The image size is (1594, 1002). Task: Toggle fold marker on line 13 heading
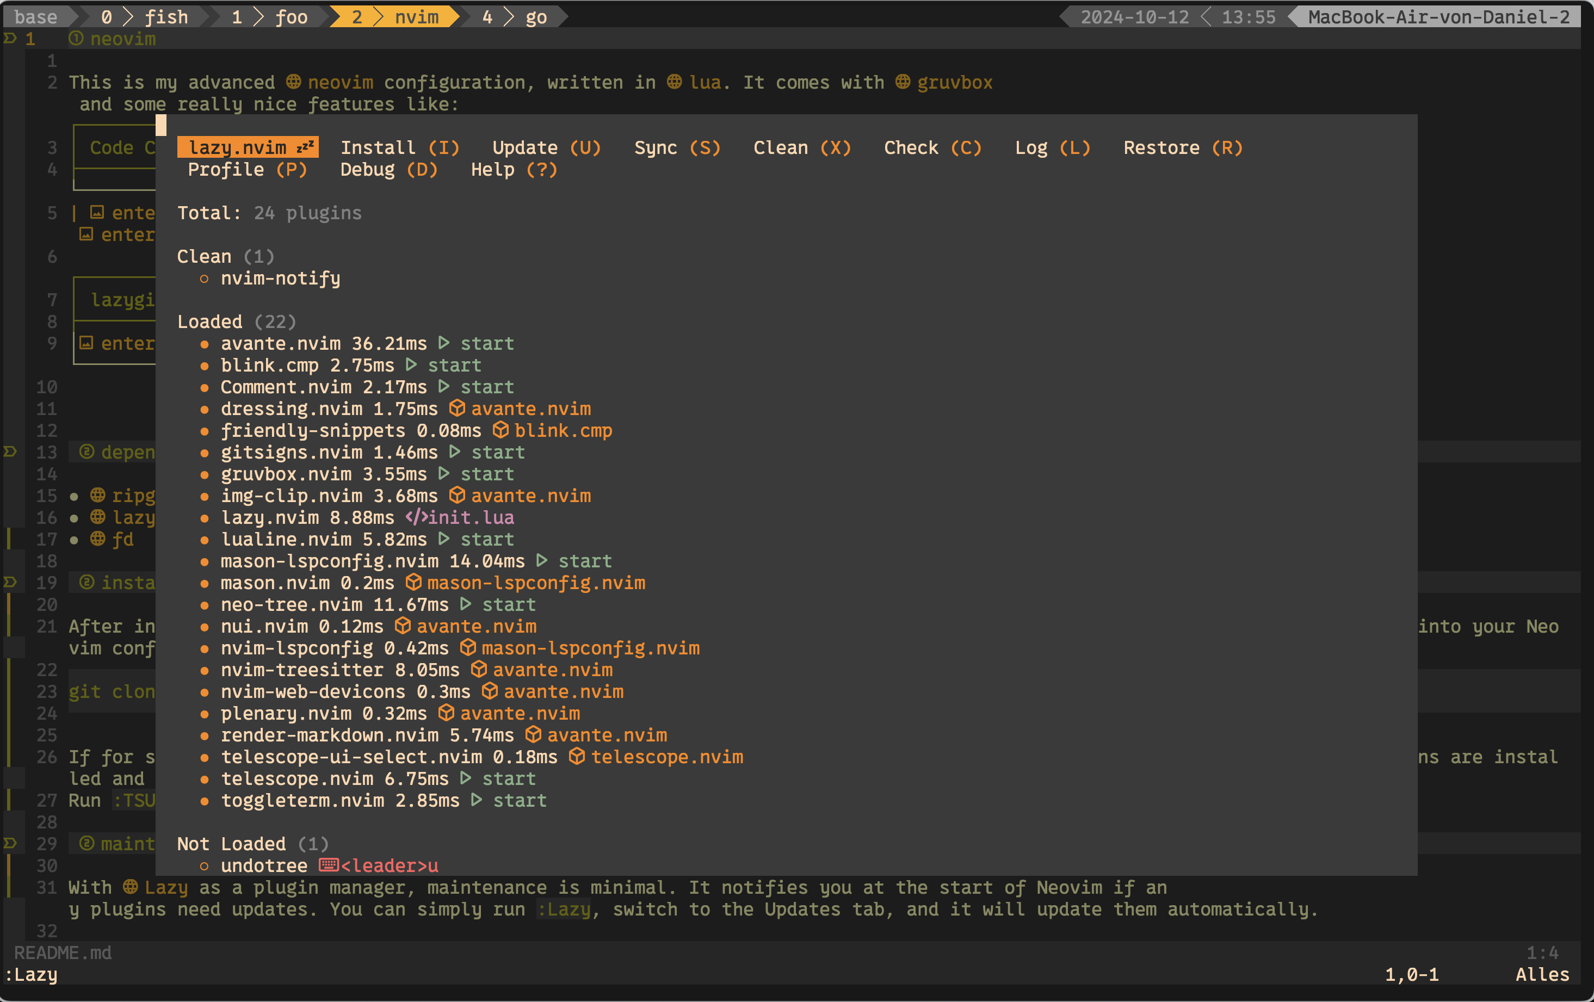tap(10, 451)
